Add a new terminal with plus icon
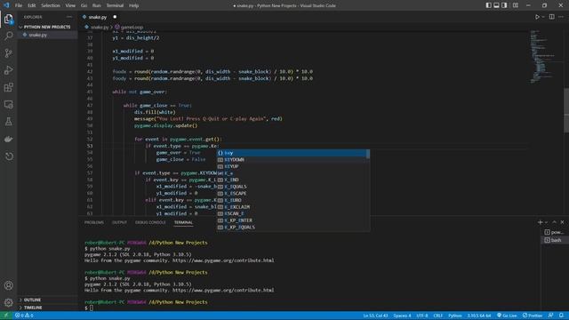This screenshot has height=320, width=569. click(x=540, y=222)
